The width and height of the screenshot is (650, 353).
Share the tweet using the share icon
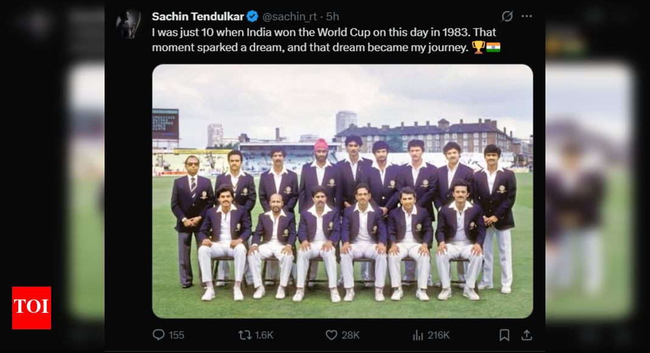(x=527, y=334)
